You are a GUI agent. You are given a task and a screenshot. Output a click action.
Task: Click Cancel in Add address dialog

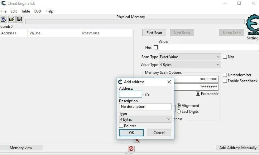159,132
